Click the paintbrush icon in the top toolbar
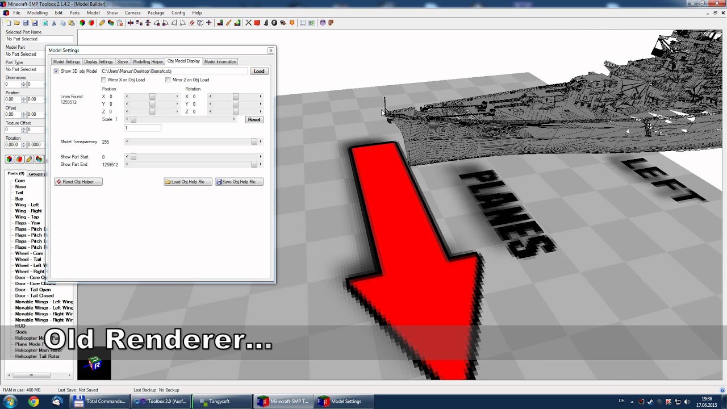 [x=228, y=23]
